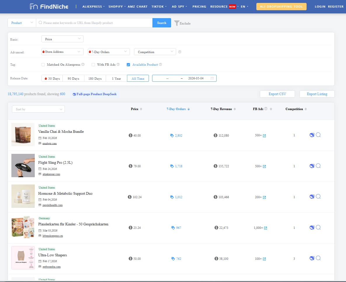Select 30 Days release date

[52, 78]
